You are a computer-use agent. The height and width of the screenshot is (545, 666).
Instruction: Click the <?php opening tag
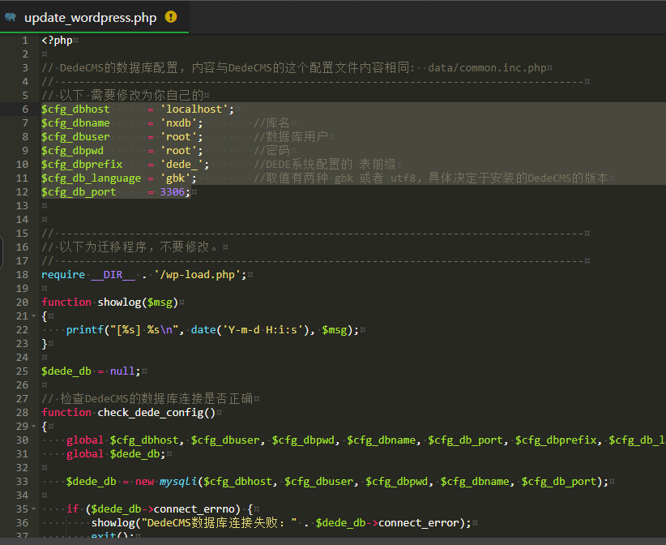coord(57,40)
